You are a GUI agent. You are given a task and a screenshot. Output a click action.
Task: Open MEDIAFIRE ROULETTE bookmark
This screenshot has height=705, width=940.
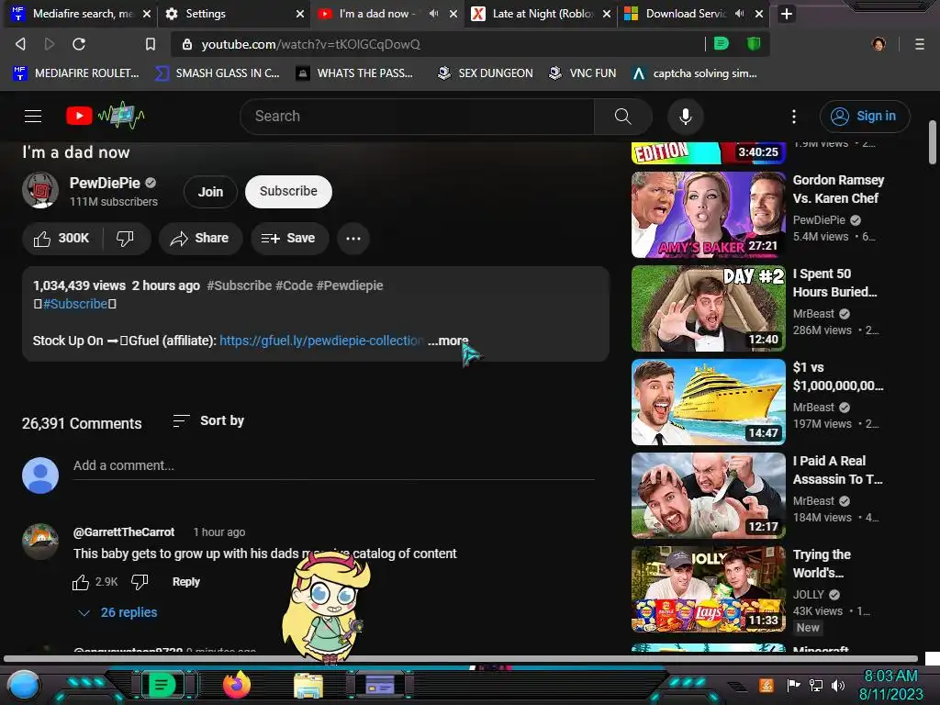click(x=75, y=73)
